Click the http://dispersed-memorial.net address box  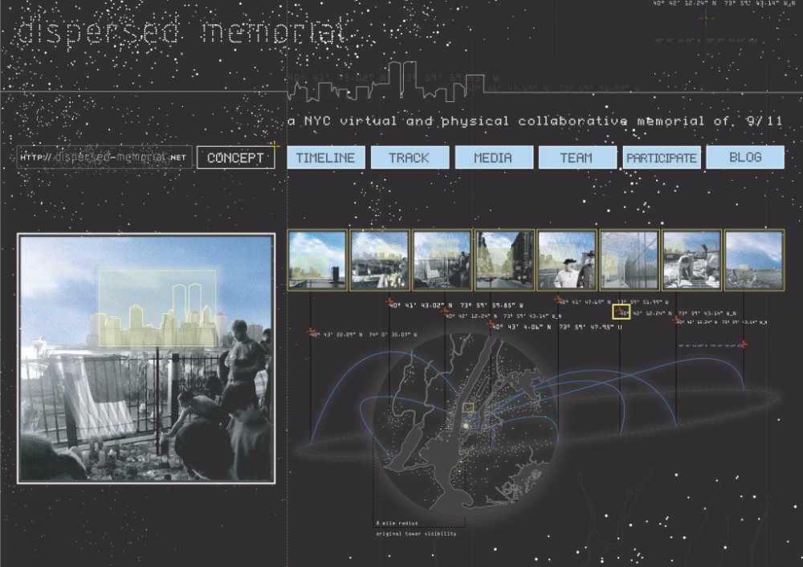pos(104,157)
